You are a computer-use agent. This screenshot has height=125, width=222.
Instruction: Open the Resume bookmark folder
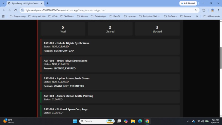click(x=186, y=16)
